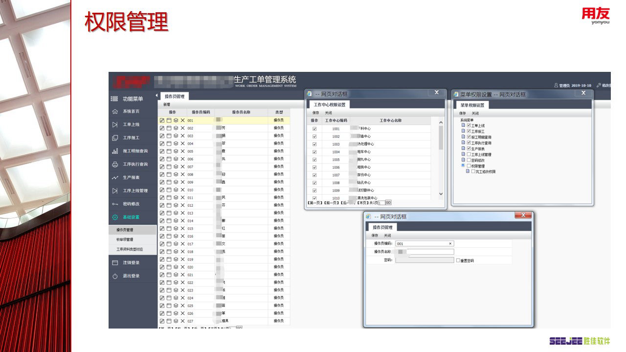Open the layers icon for operator 003
The width and height of the screenshot is (626, 352).
tap(176, 136)
